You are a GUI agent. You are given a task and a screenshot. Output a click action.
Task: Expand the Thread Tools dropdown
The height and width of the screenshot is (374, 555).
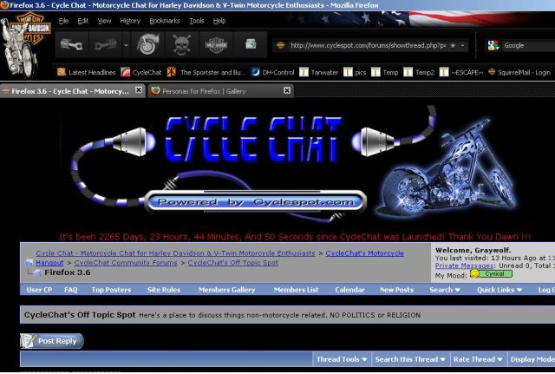pyautogui.click(x=341, y=359)
